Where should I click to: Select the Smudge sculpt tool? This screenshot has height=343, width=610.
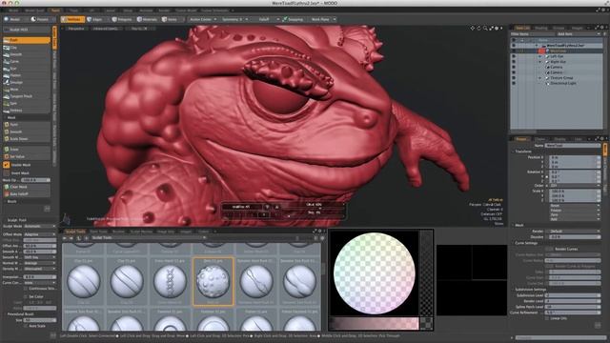click(x=27, y=83)
